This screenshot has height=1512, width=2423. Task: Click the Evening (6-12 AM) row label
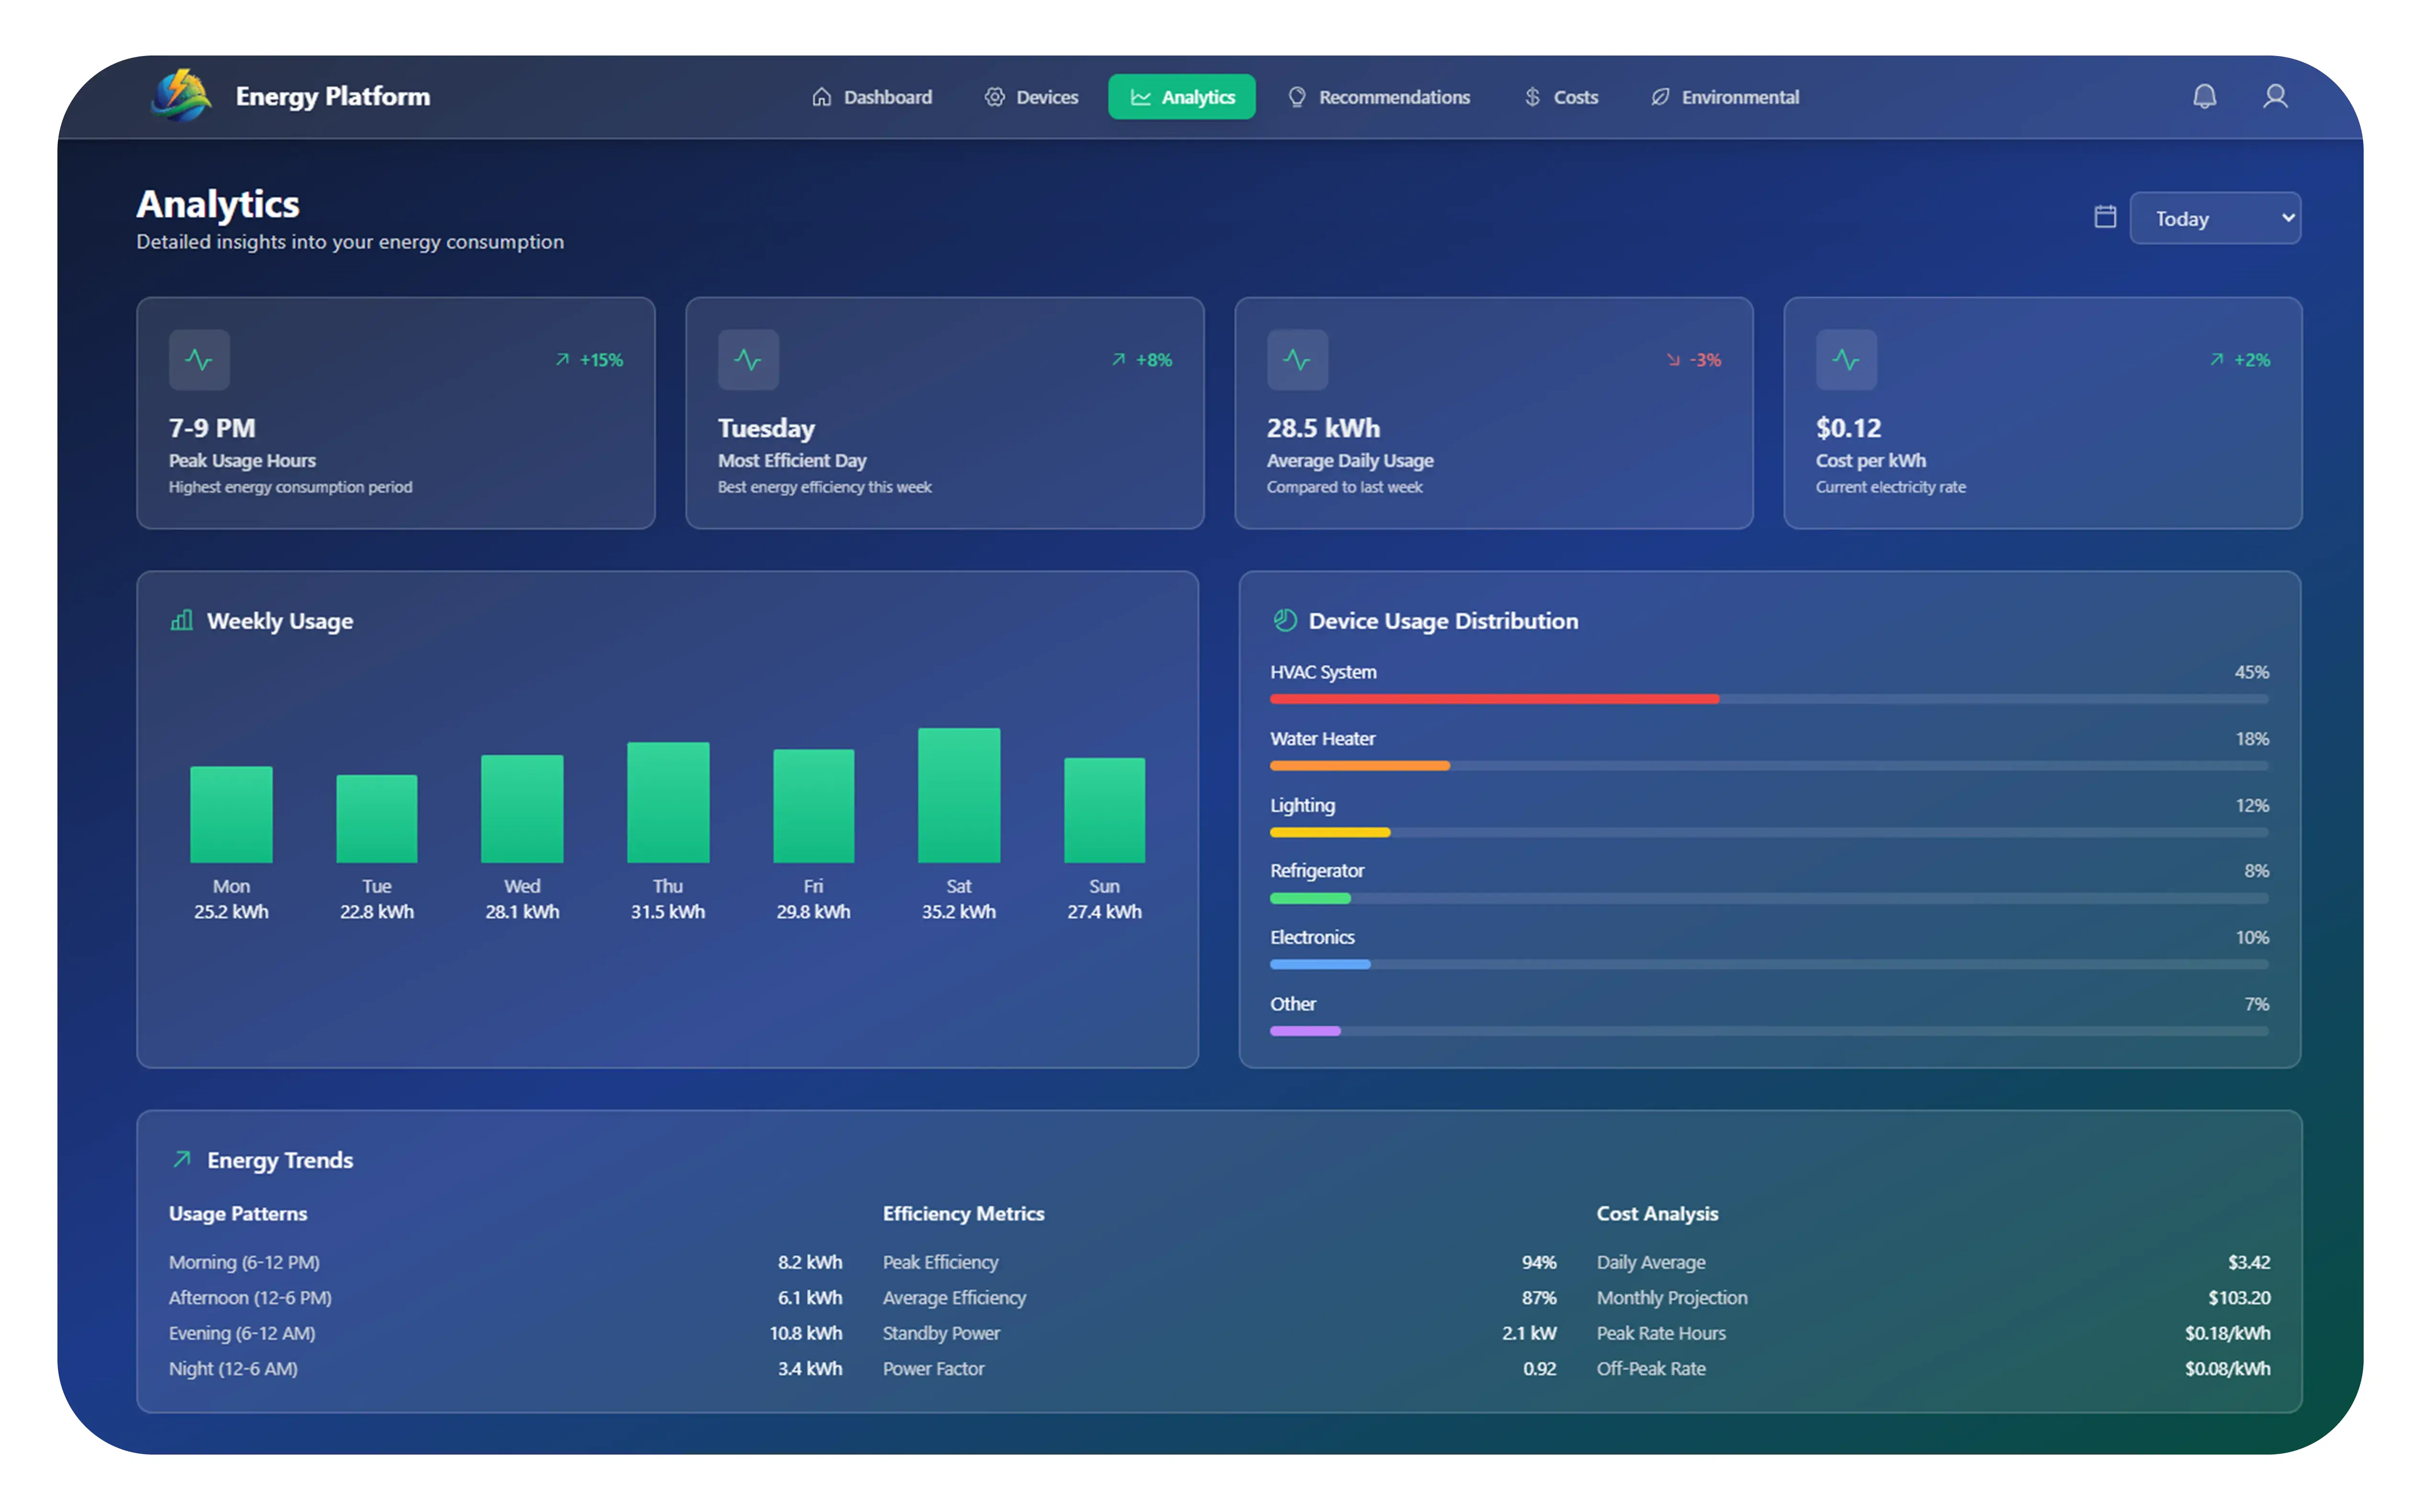[x=242, y=1333]
